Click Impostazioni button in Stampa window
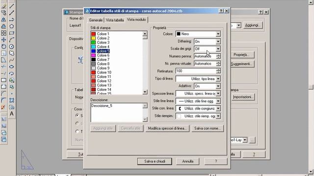Viewport: 314px width, 176px height. coord(243,97)
